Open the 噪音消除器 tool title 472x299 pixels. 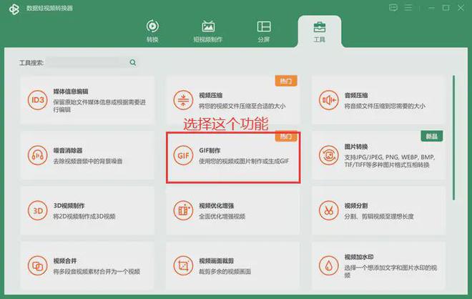pos(68,150)
